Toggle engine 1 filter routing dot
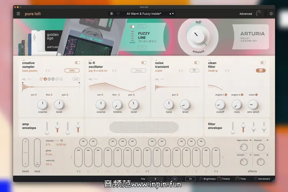Viewport: 288px width, 192px height. pos(226,95)
